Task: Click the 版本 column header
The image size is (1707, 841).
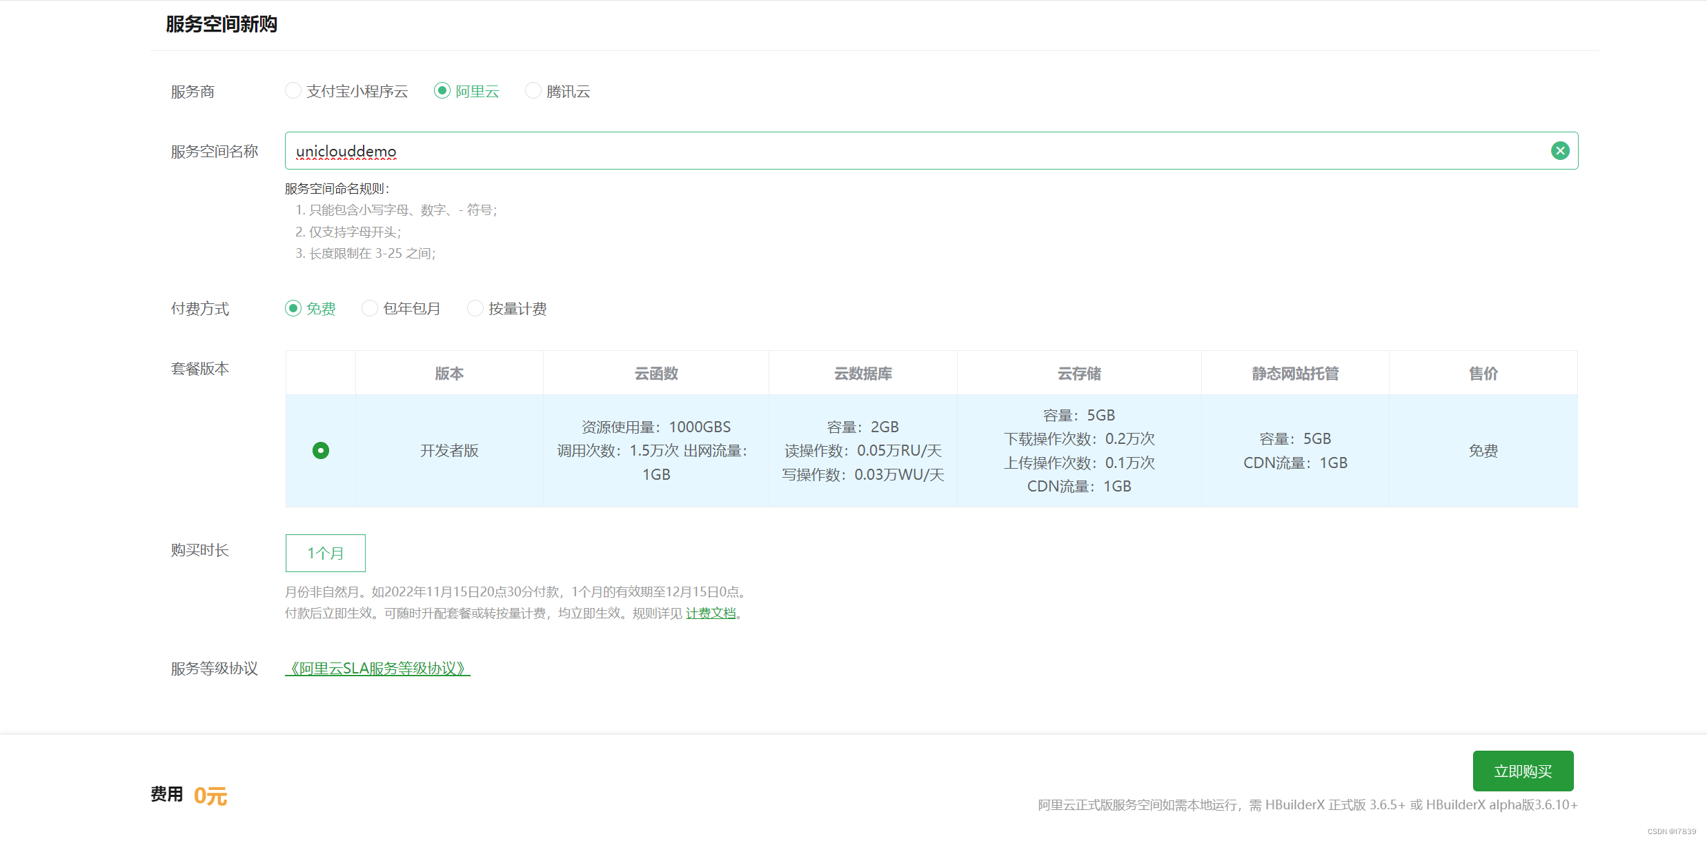Action: tap(448, 373)
